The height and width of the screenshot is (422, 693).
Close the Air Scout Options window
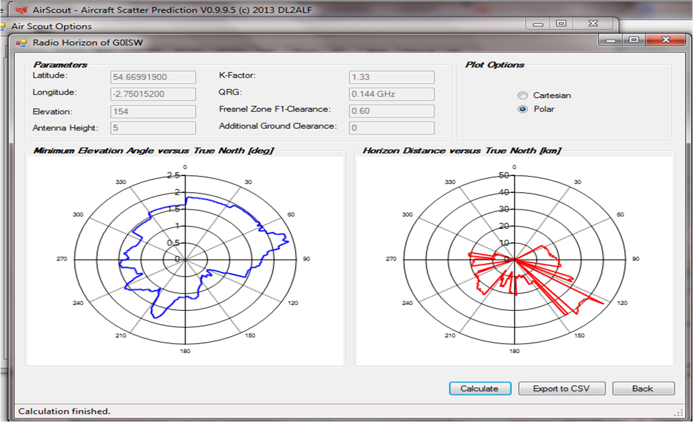[594, 24]
